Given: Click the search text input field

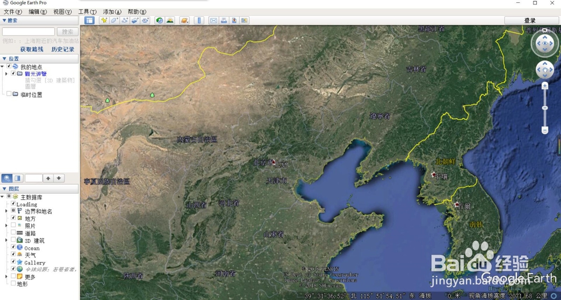Looking at the screenshot, I should point(29,32).
